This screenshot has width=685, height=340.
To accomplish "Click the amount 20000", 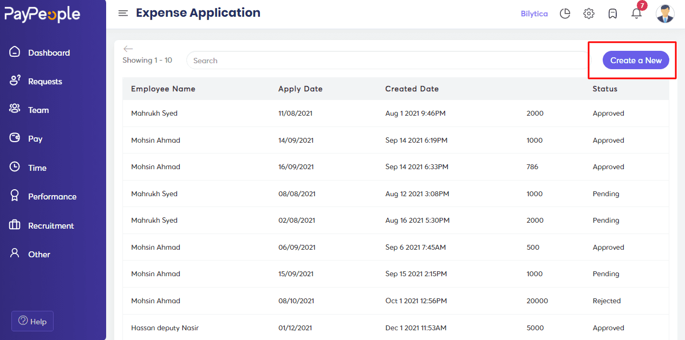I will click(x=537, y=301).
